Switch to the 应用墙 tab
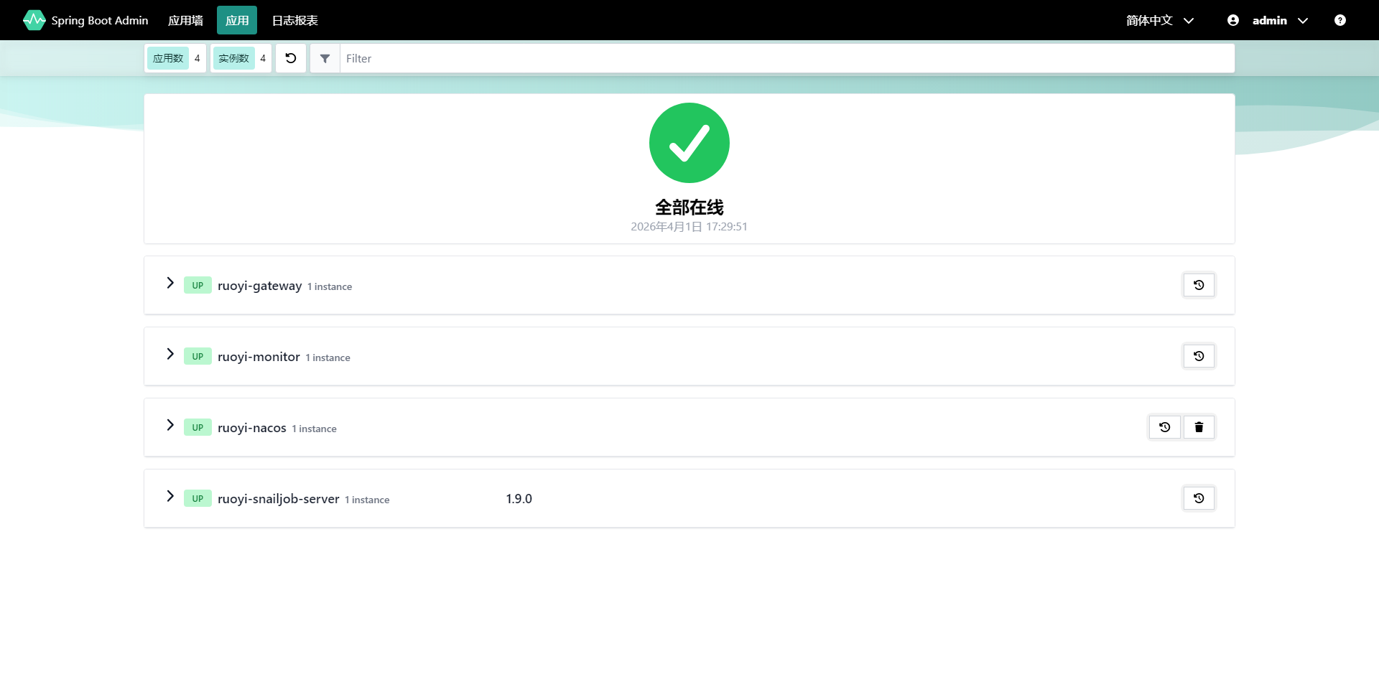The width and height of the screenshot is (1379, 687). click(185, 20)
